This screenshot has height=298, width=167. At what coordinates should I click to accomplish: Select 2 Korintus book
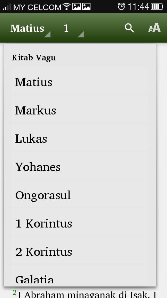tap(80, 252)
